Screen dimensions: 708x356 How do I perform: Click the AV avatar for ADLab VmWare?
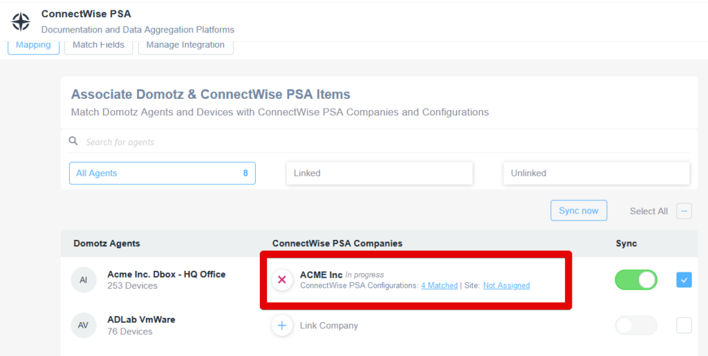84,326
